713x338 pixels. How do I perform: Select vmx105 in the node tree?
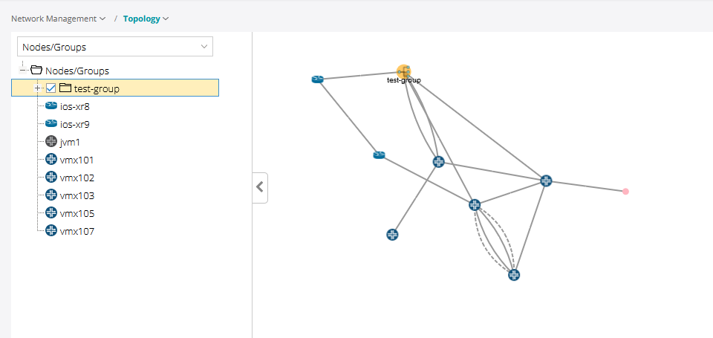click(76, 213)
